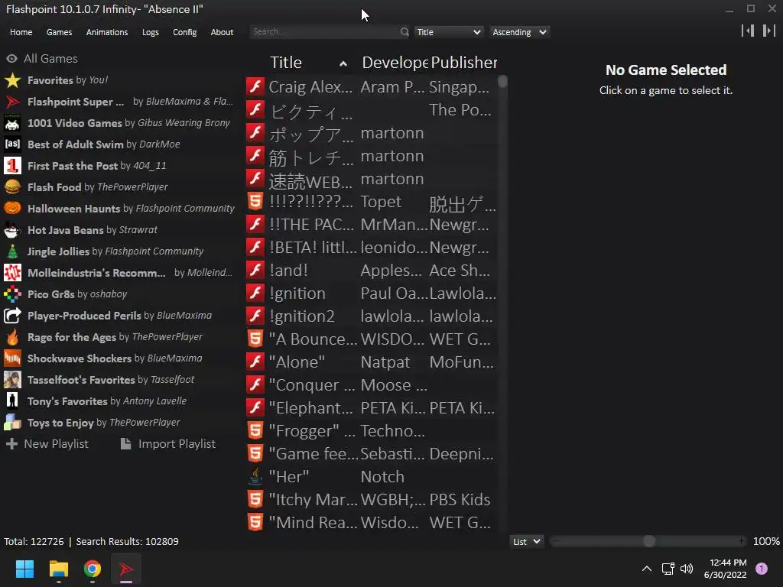Select the "Conquer ..." game row
The width and height of the screenshot is (783, 587).
[x=372, y=385]
